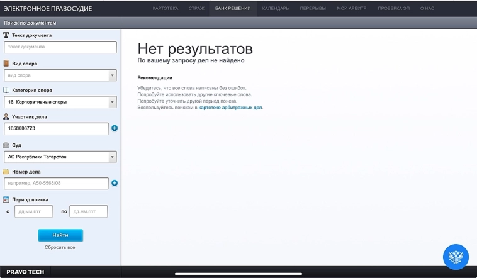Open the Категория спора dropdown
The width and height of the screenshot is (477, 278).
click(x=60, y=102)
